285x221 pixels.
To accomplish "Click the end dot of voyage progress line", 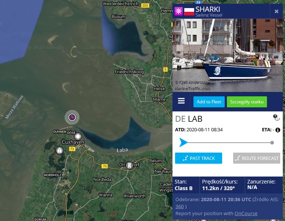I will [x=272, y=143].
